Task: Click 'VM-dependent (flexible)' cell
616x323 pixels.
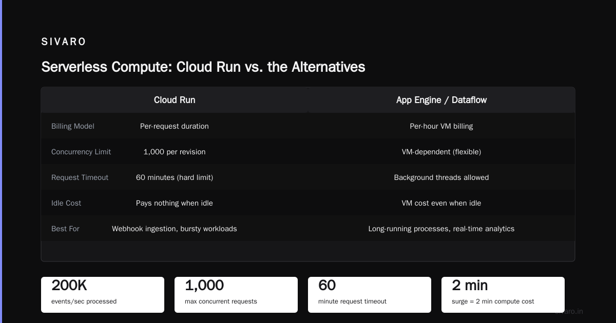Action: click(441, 152)
